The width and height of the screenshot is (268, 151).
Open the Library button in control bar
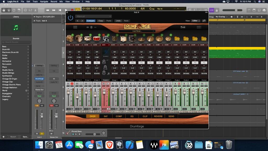coord(4,10)
